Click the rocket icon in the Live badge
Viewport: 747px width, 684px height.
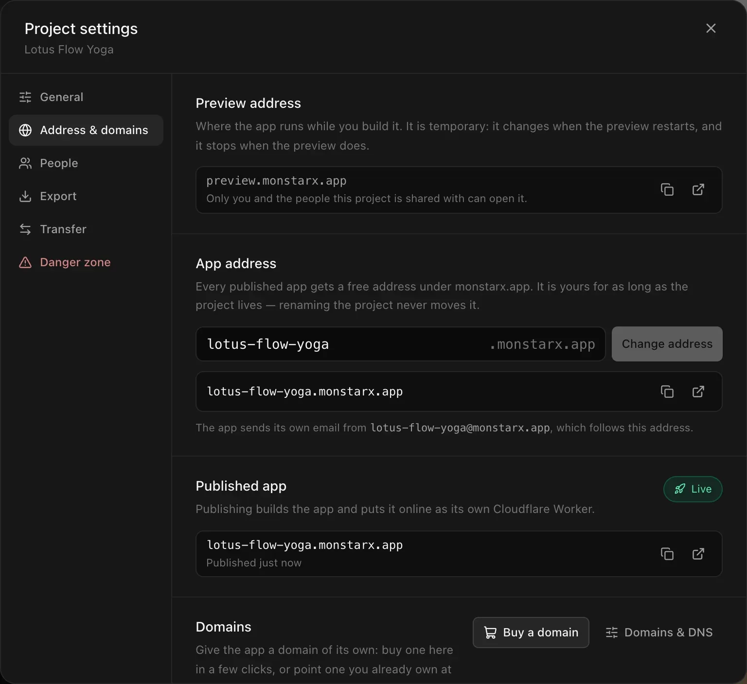click(680, 489)
